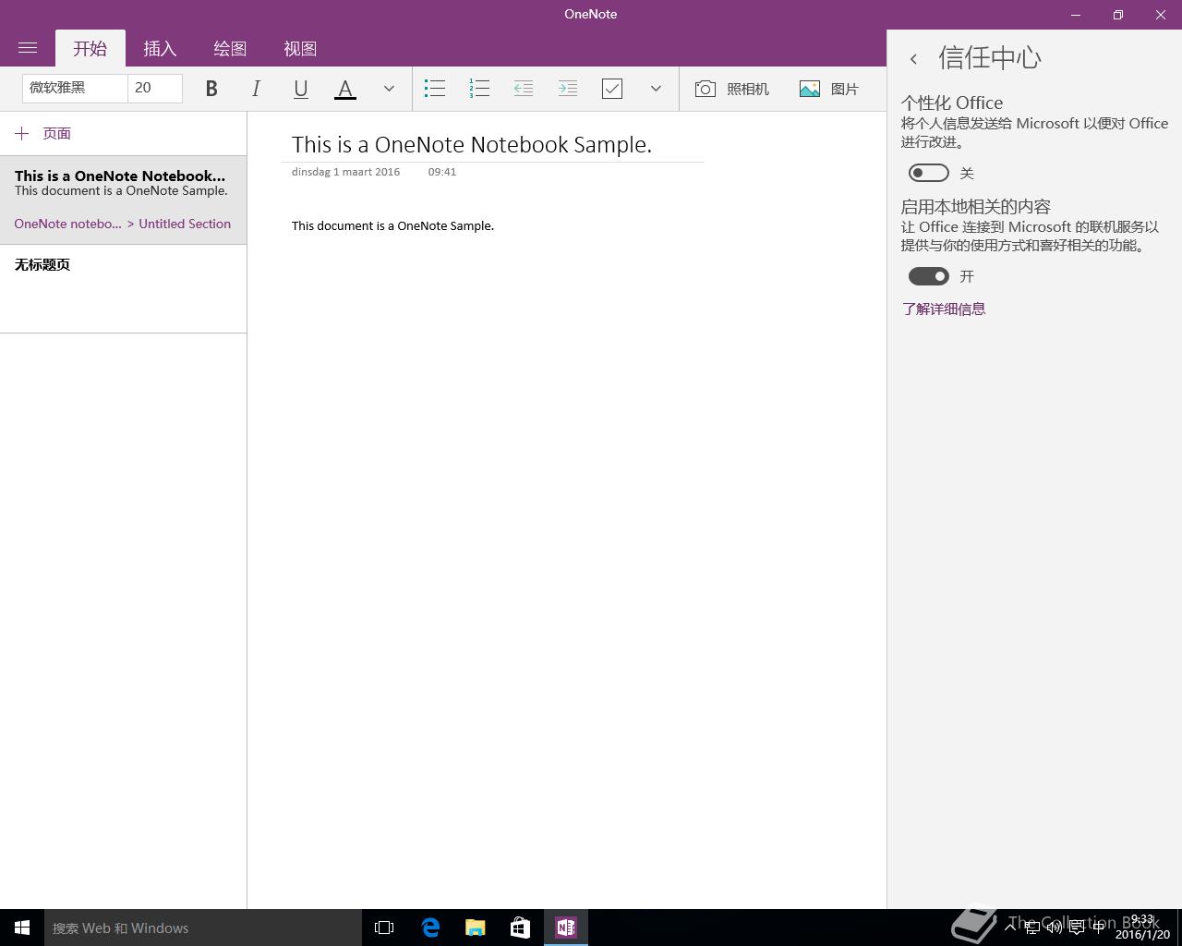Insert a numbered list
This screenshot has height=946, width=1182.
[479, 89]
